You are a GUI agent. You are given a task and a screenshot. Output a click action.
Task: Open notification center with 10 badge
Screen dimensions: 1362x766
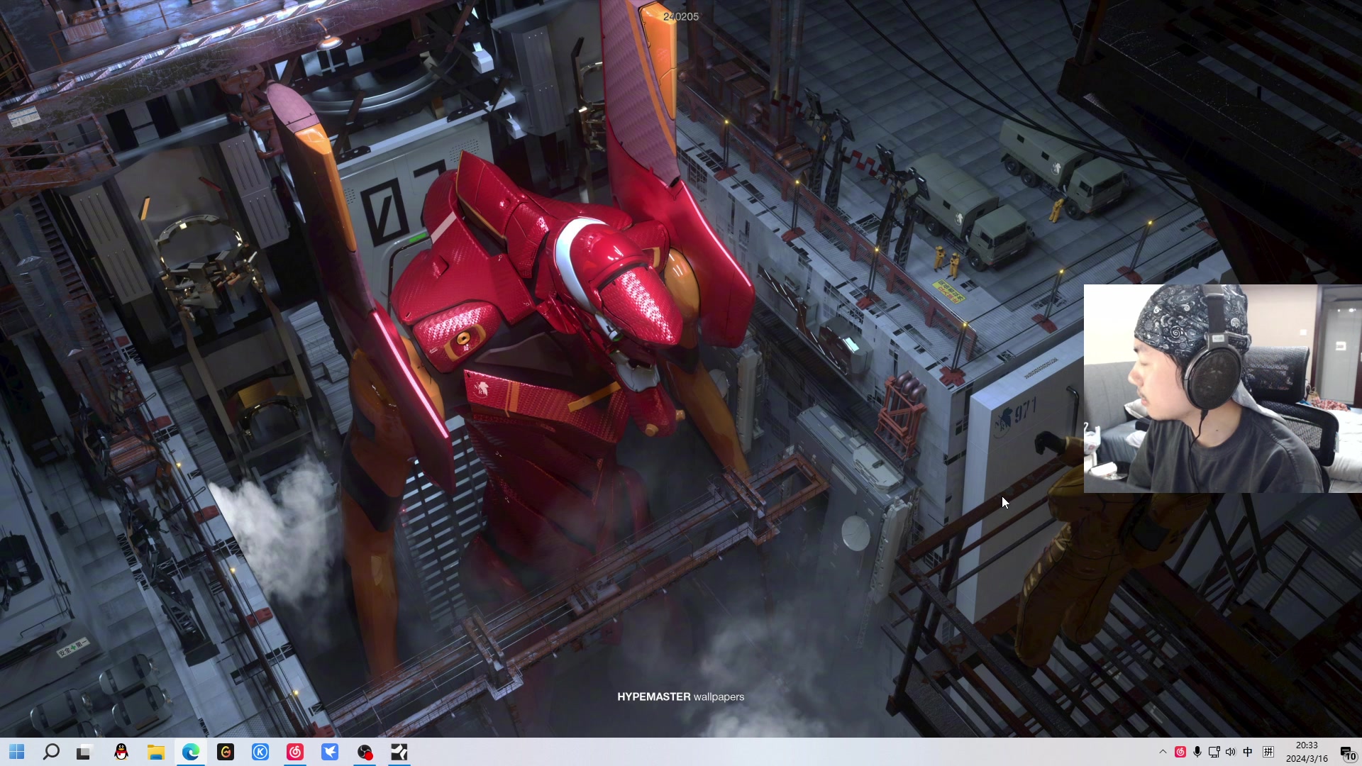1347,753
